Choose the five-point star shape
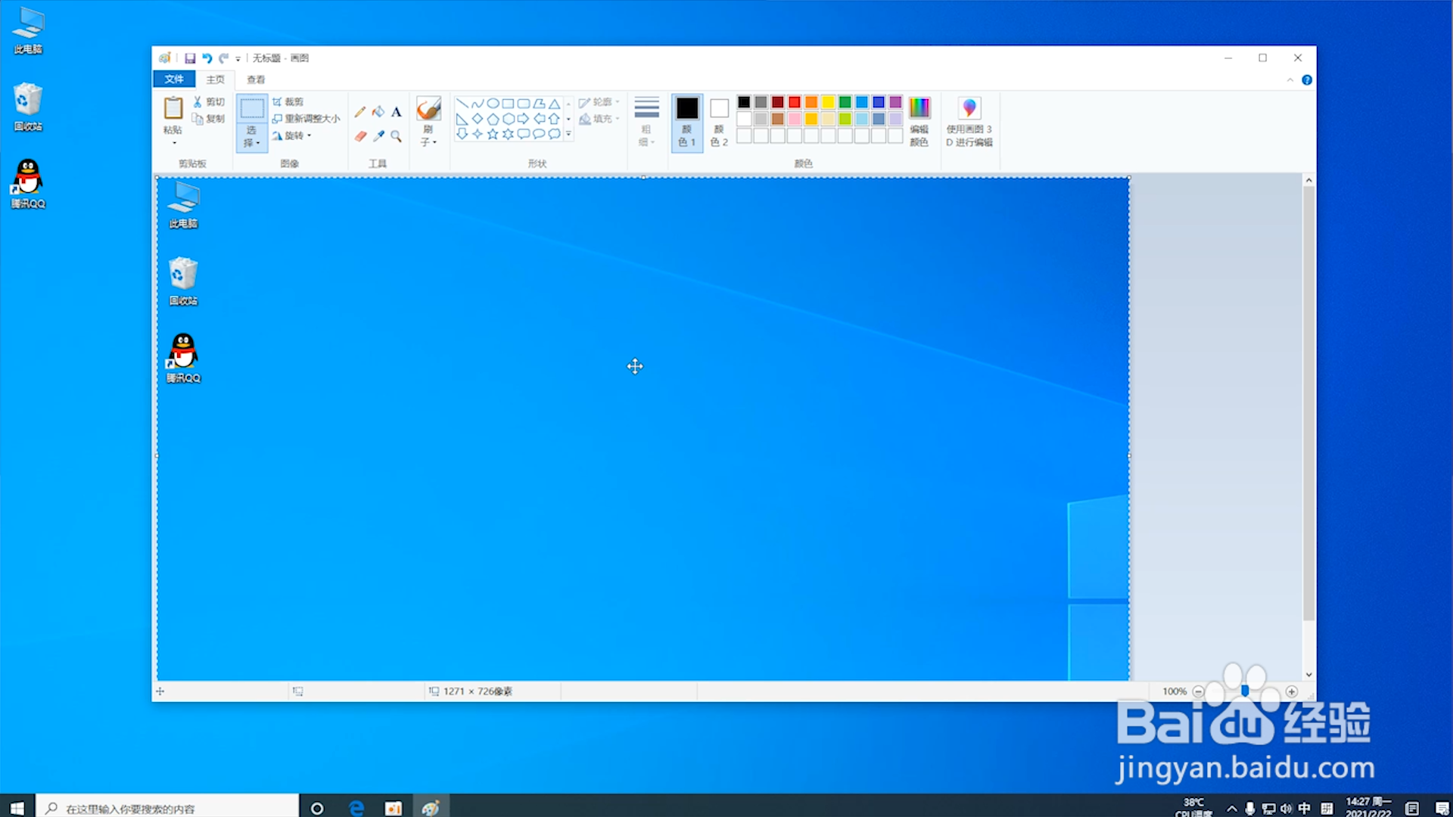Image resolution: width=1453 pixels, height=817 pixels. [x=493, y=134]
